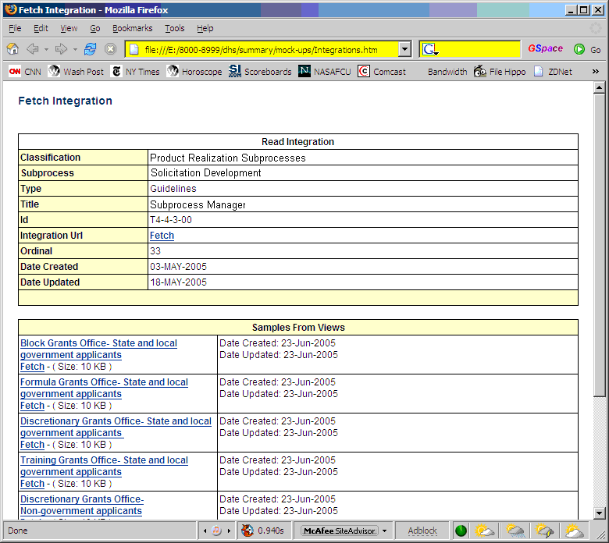Screen dimensions: 609x543
Task: Open the Edit menu
Action: (x=41, y=28)
